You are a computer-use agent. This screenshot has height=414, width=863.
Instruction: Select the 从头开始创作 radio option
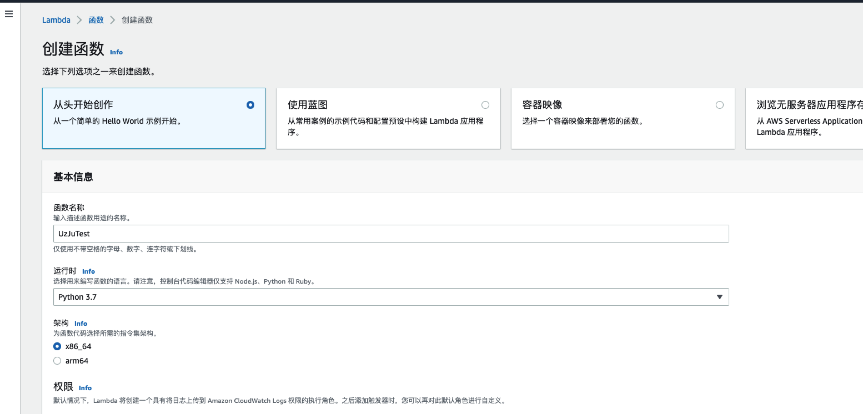coord(250,105)
